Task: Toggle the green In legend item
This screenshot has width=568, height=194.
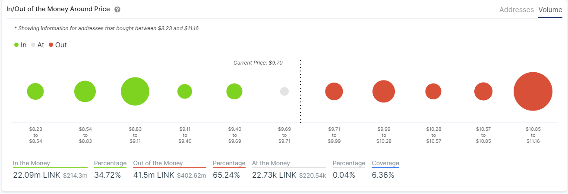Action: tap(20, 45)
